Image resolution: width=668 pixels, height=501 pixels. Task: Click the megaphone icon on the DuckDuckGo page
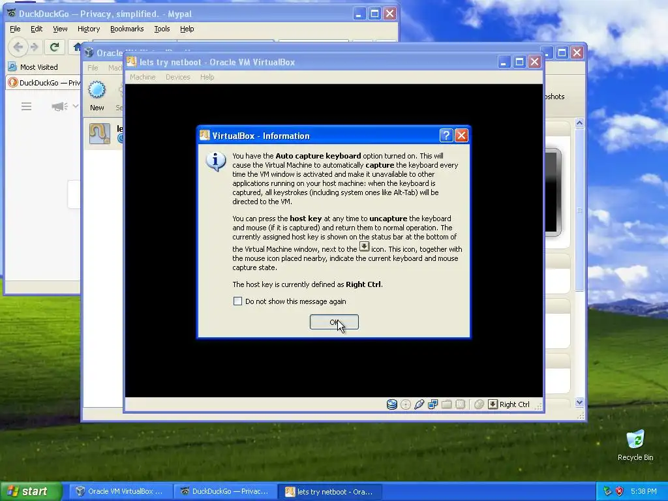59,106
